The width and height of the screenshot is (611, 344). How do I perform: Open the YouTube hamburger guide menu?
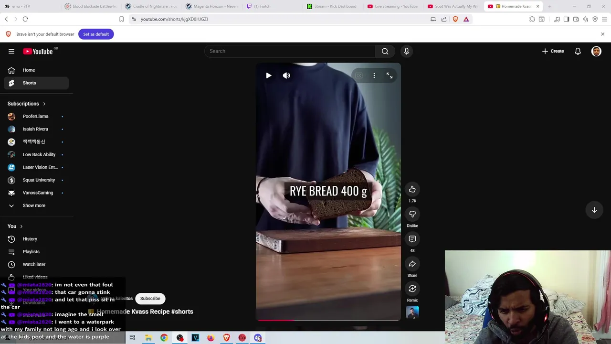(11, 51)
